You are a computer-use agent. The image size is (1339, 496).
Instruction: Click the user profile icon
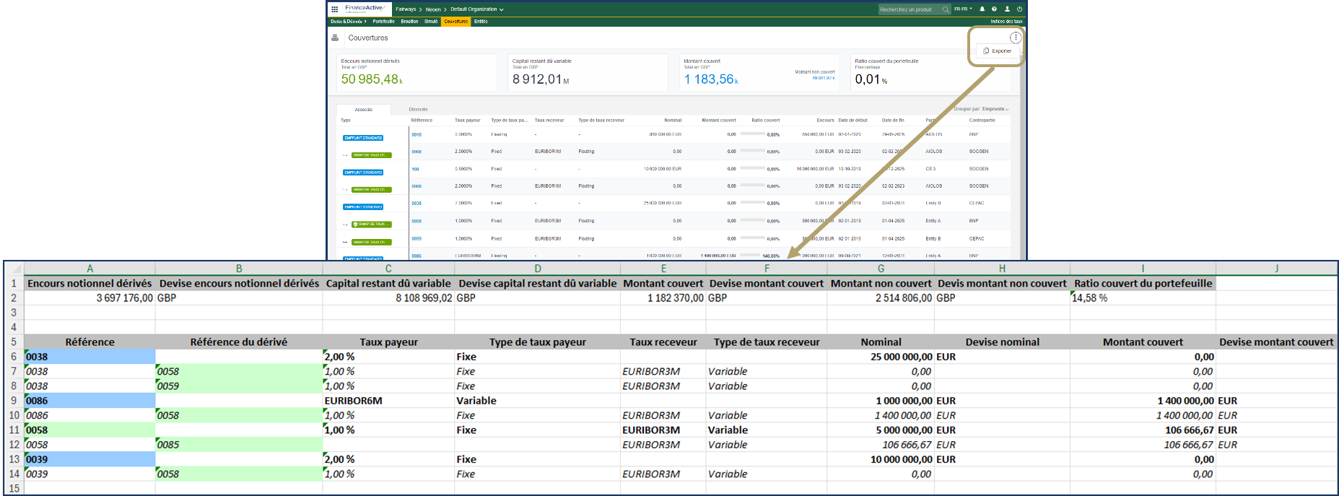[1007, 9]
